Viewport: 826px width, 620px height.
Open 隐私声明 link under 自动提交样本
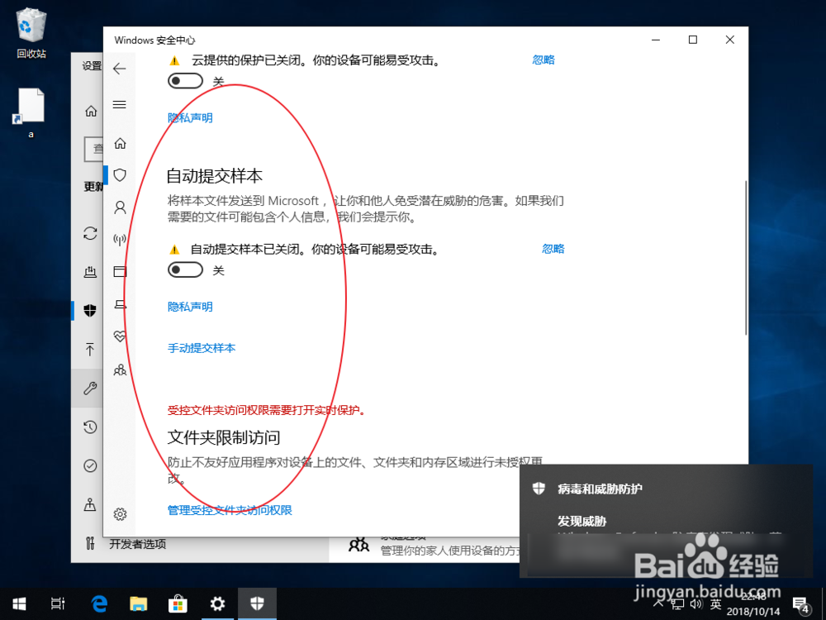[x=190, y=307]
